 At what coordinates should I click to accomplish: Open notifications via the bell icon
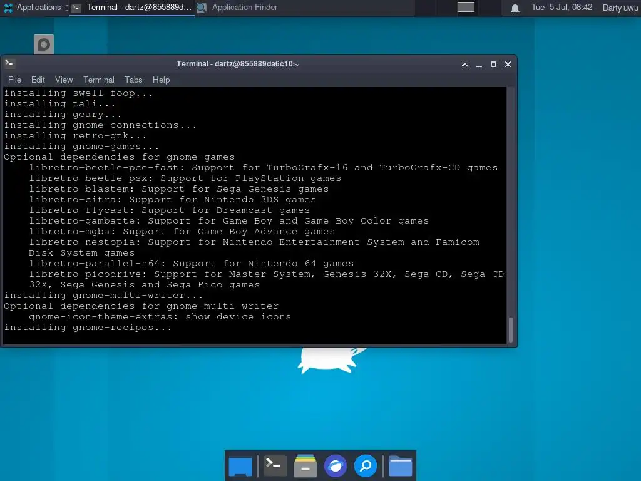coord(515,8)
